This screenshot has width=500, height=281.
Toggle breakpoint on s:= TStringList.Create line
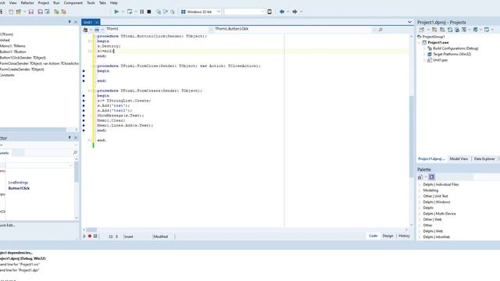point(84,101)
